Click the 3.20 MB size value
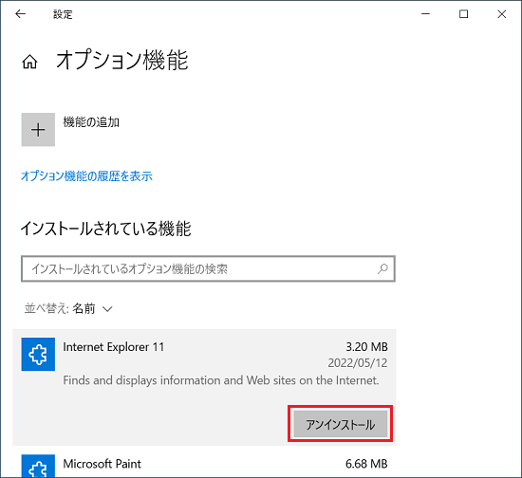 coord(366,347)
